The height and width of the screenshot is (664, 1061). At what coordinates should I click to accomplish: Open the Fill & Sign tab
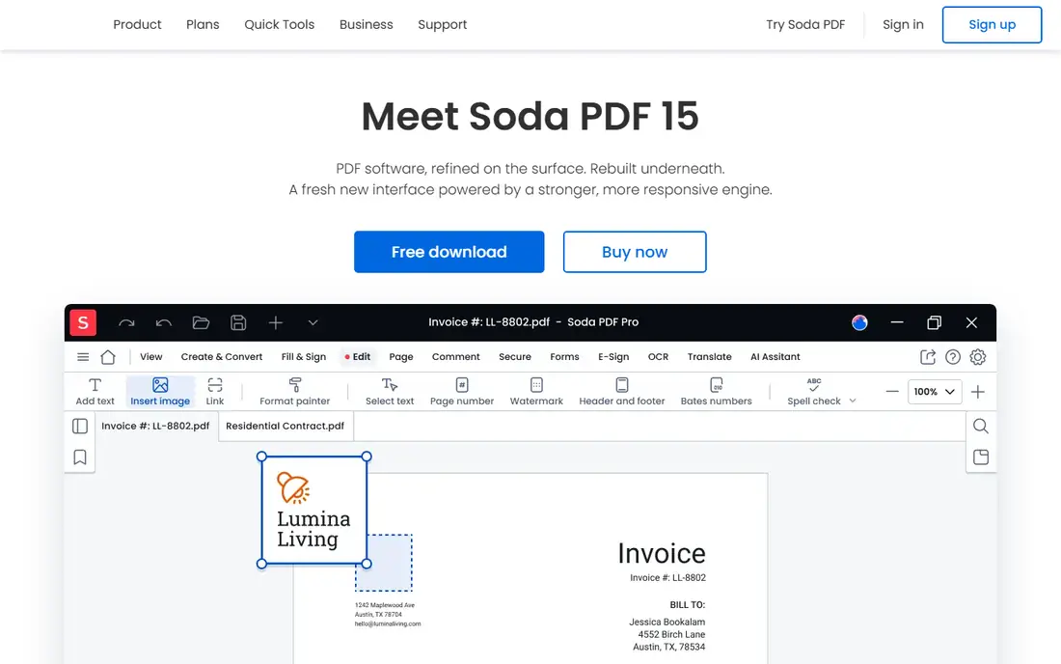click(x=303, y=357)
